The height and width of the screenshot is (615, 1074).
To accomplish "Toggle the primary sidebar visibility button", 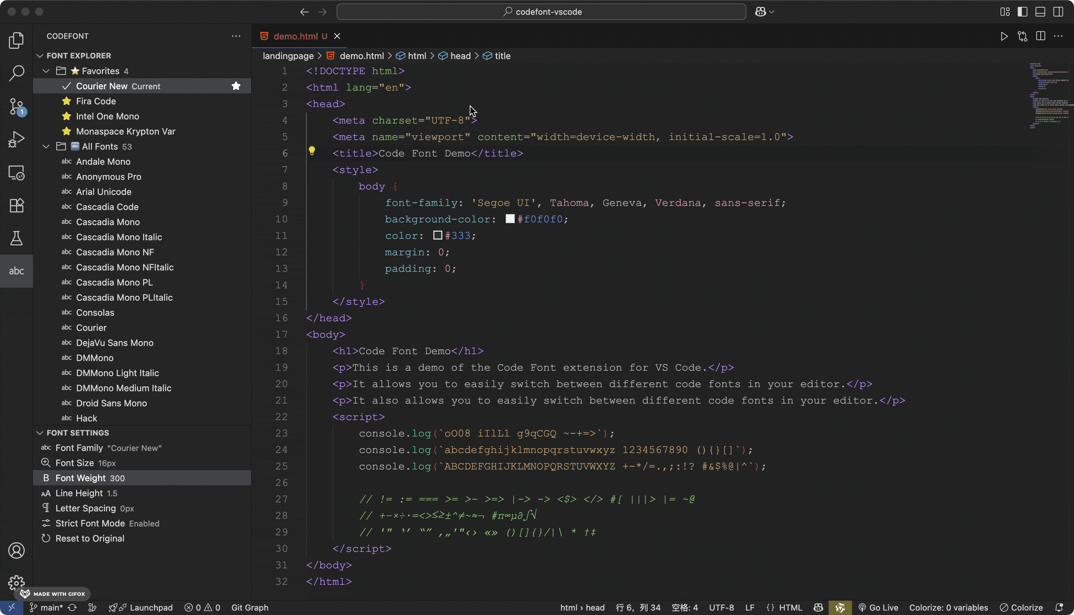I will click(x=1023, y=11).
